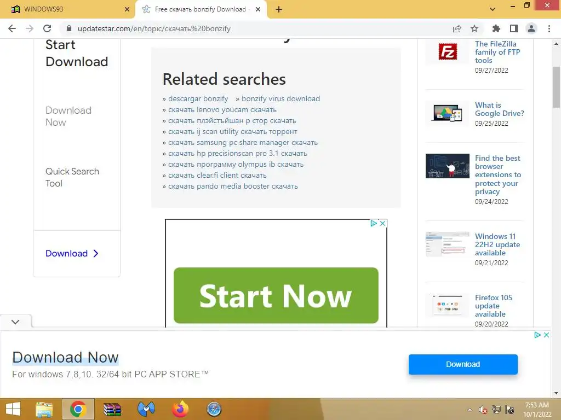Screen dimensions: 561x420
Task: View site info via the padlock icon
Action: tap(69, 28)
